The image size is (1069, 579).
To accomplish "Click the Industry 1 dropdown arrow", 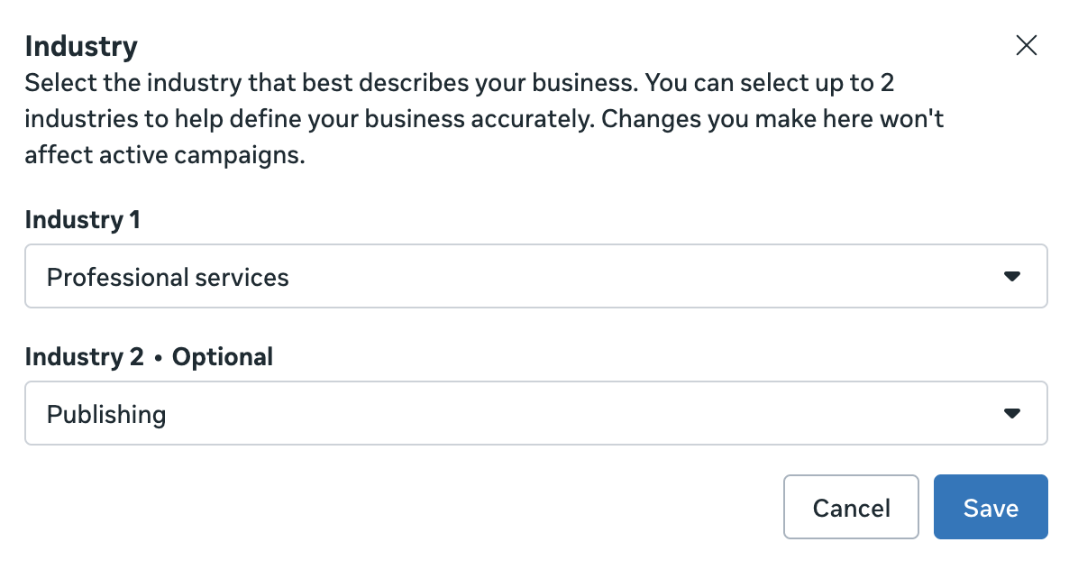I will 1011,276.
